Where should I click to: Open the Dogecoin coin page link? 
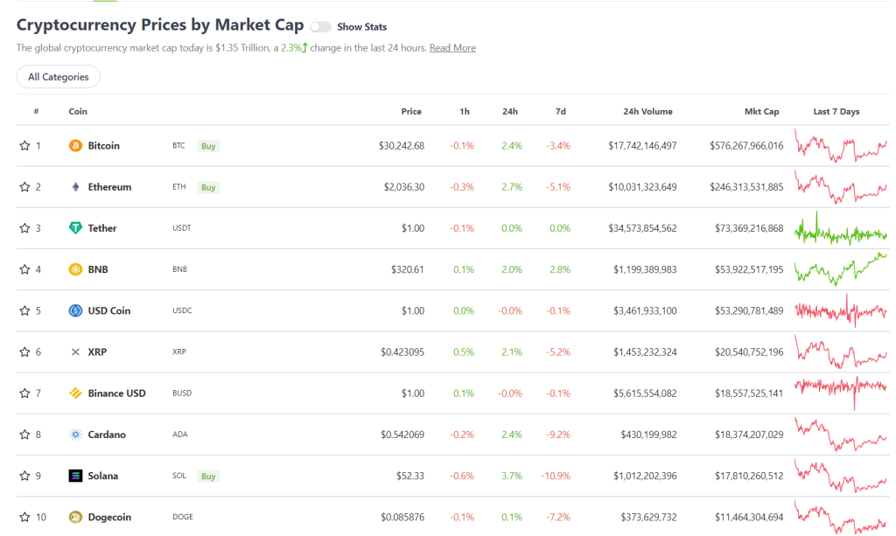(109, 517)
